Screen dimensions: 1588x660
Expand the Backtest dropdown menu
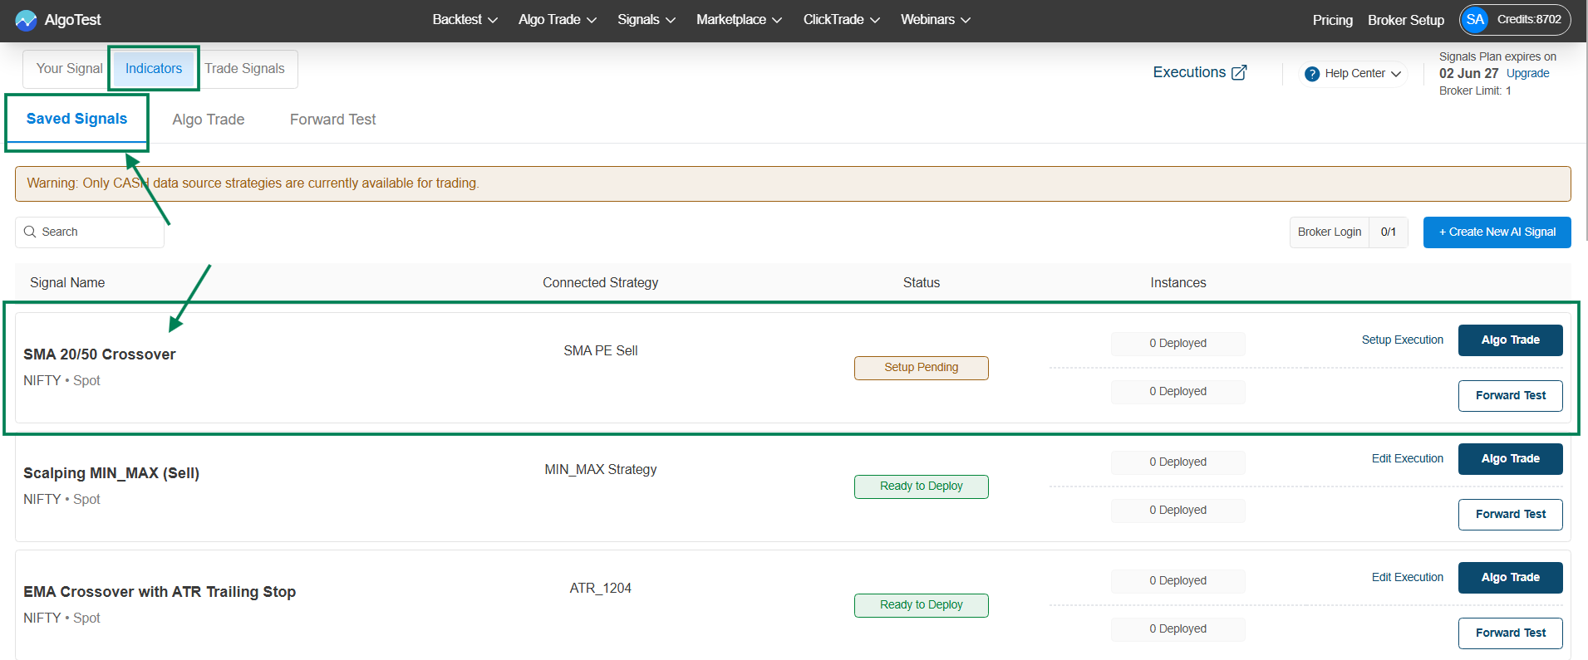pyautogui.click(x=465, y=20)
